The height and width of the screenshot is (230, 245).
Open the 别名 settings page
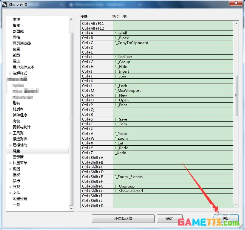pos(16,103)
